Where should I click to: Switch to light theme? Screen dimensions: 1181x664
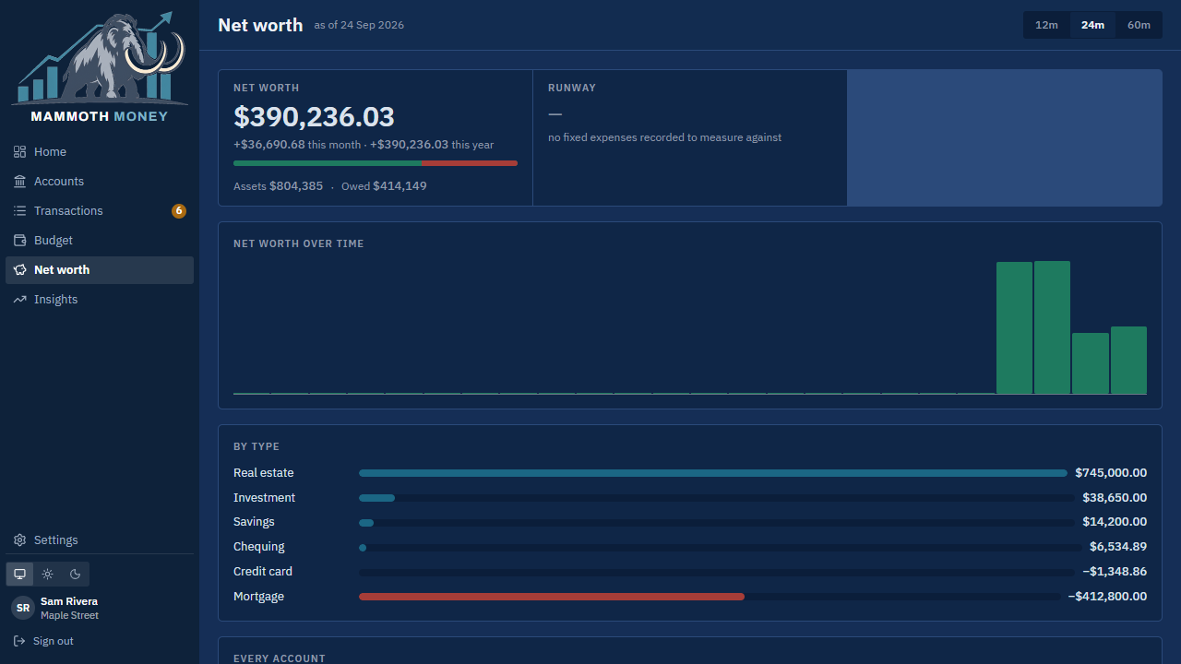48,574
